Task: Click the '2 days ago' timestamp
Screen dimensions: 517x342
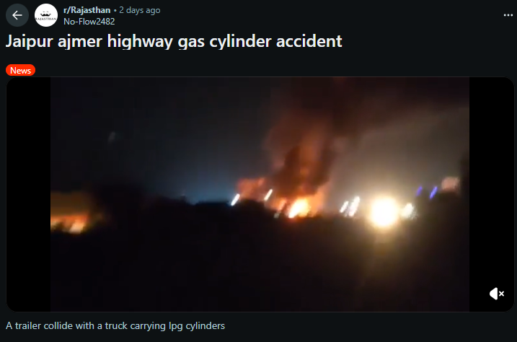Action: click(x=140, y=10)
